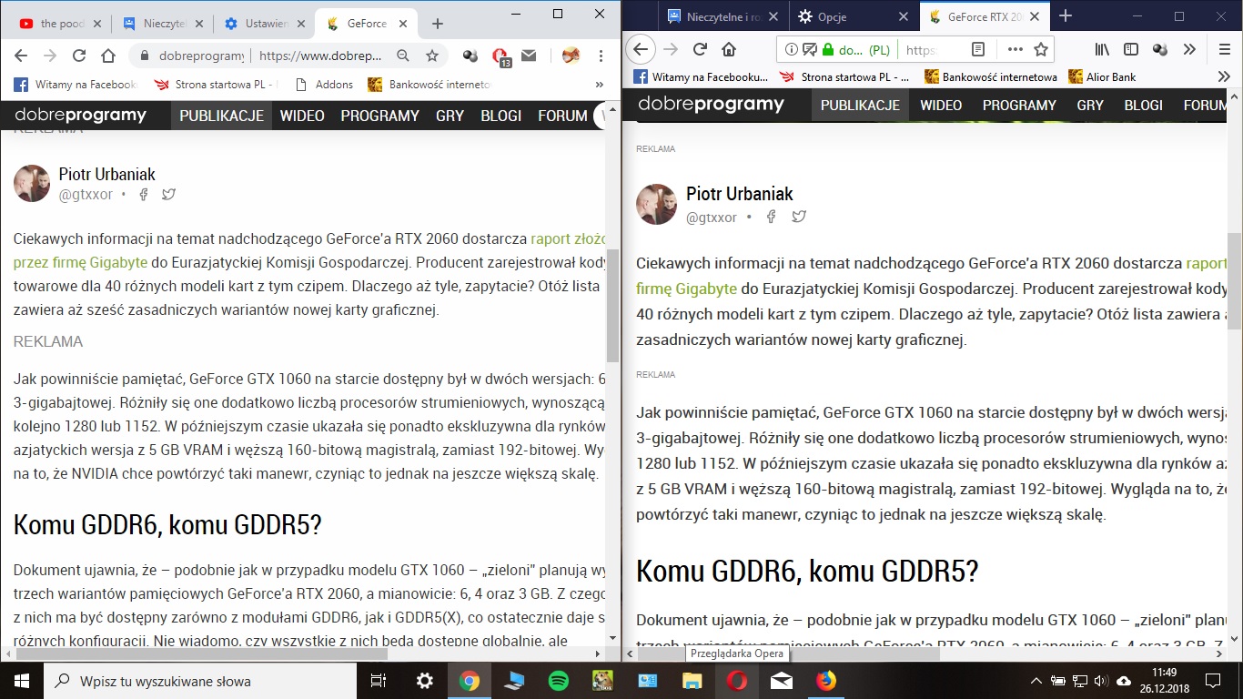Open PROGRAMY menu in Firefox page

pyautogui.click(x=1019, y=105)
